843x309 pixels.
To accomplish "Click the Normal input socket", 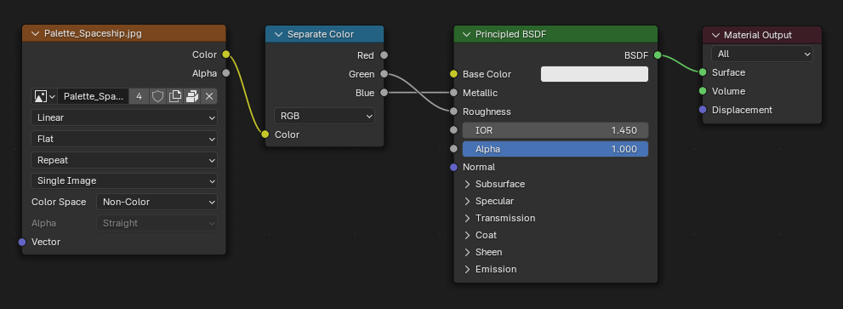I will (x=453, y=168).
